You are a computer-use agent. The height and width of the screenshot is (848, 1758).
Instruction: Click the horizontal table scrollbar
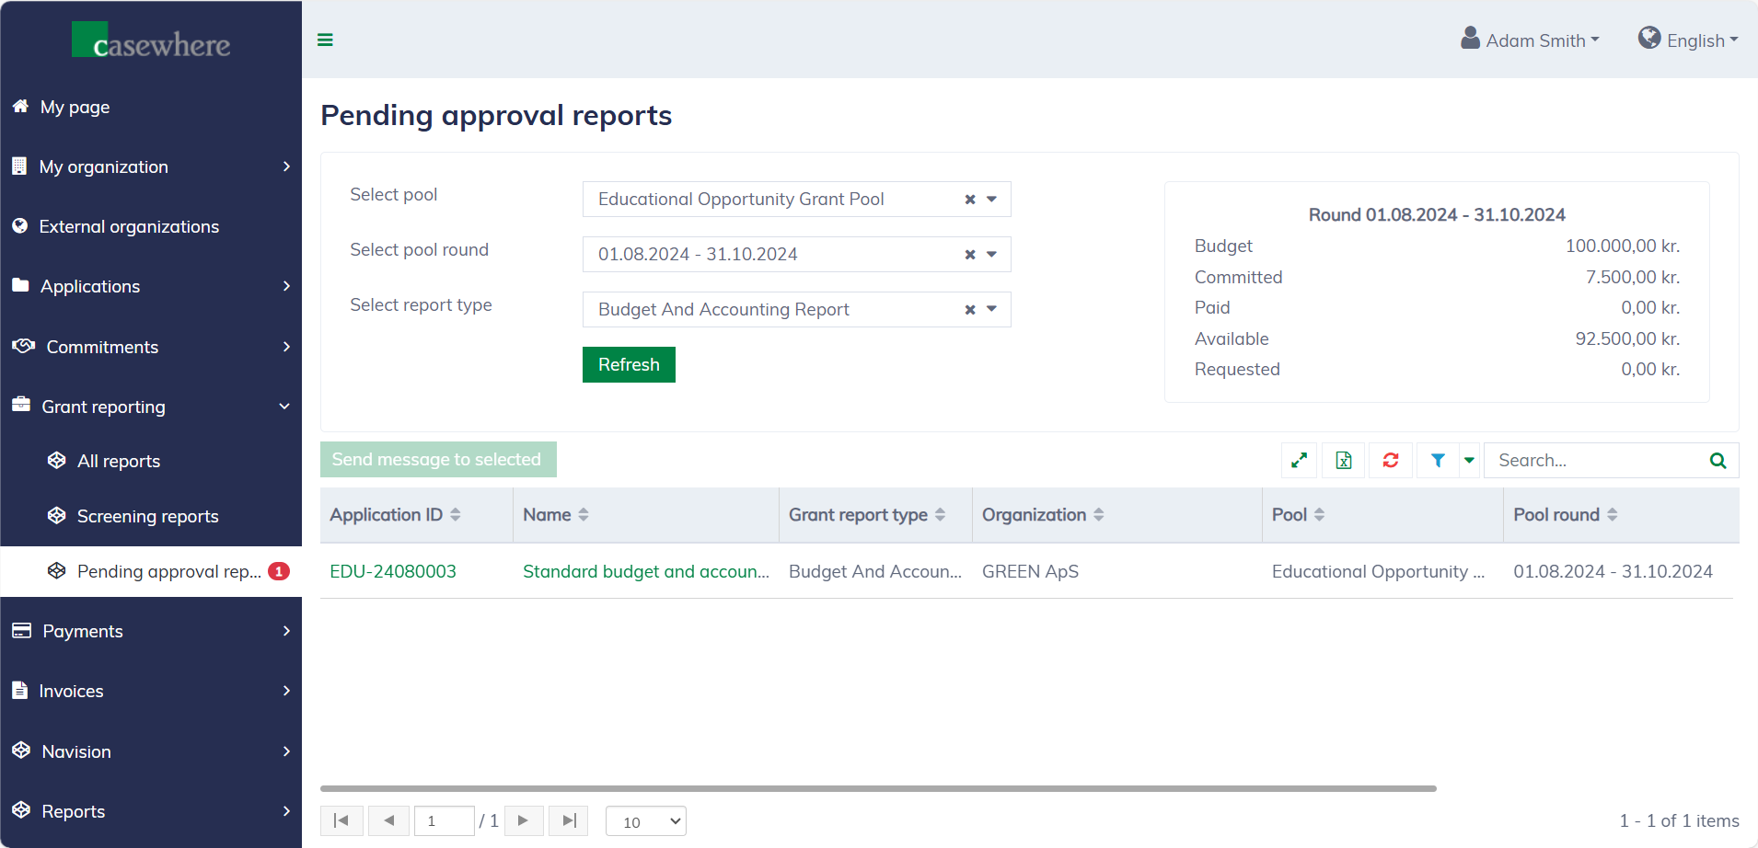point(877,788)
